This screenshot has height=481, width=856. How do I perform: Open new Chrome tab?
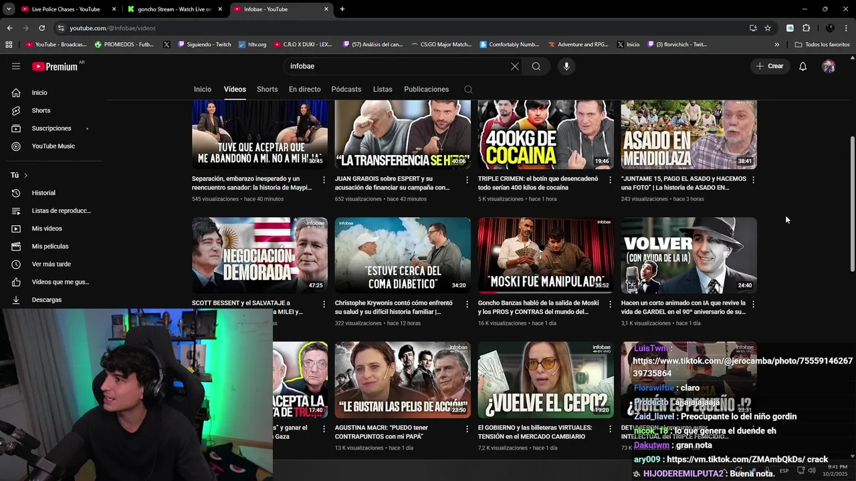point(342,9)
